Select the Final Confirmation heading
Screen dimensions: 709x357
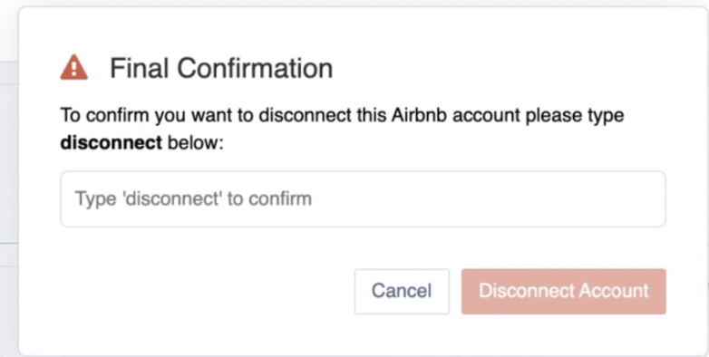(221, 68)
